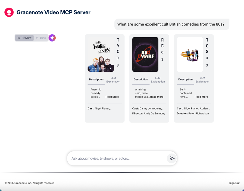Select LLM Explanation tab on Red Dwarf card
244x191 pixels.
[158, 80]
